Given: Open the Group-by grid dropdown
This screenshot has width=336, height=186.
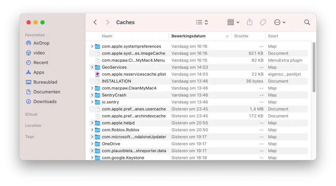Looking at the screenshot, I should tap(233, 22).
